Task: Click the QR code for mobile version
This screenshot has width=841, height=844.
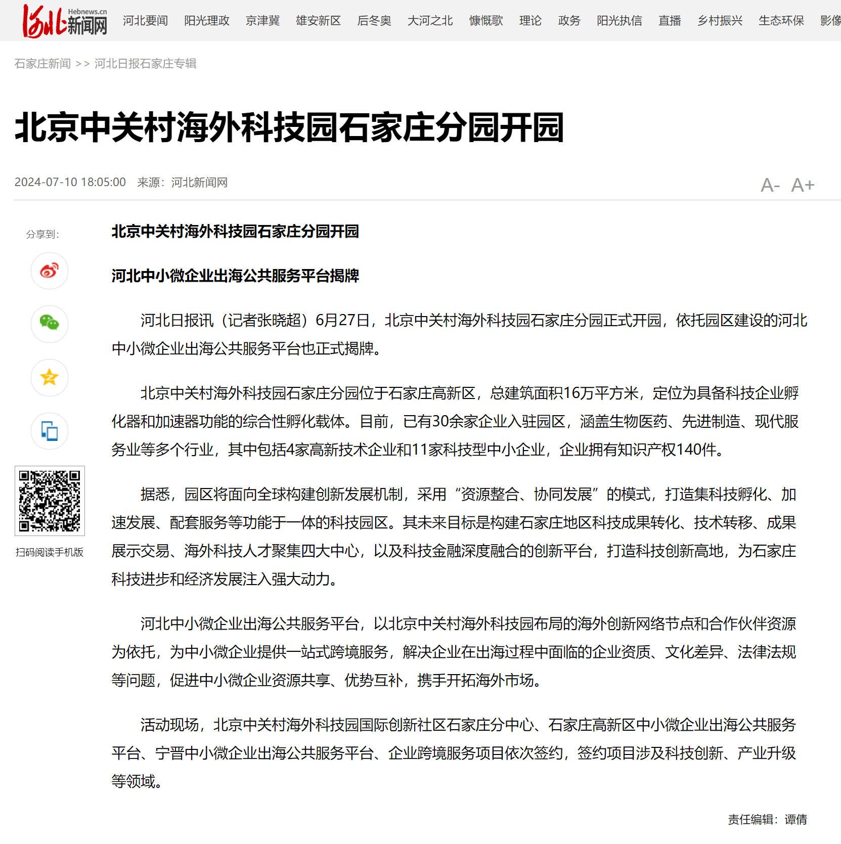Action: [x=50, y=501]
